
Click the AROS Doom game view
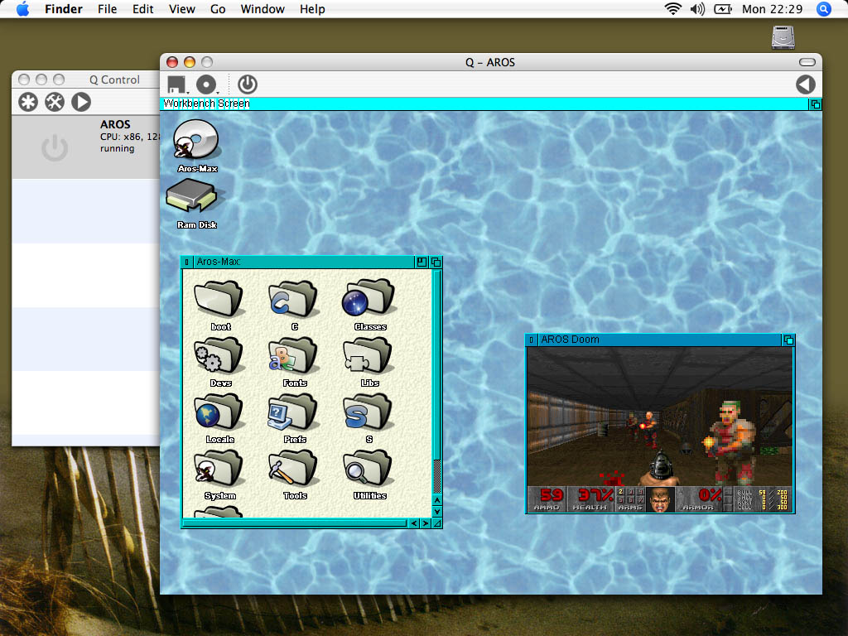tap(660, 417)
